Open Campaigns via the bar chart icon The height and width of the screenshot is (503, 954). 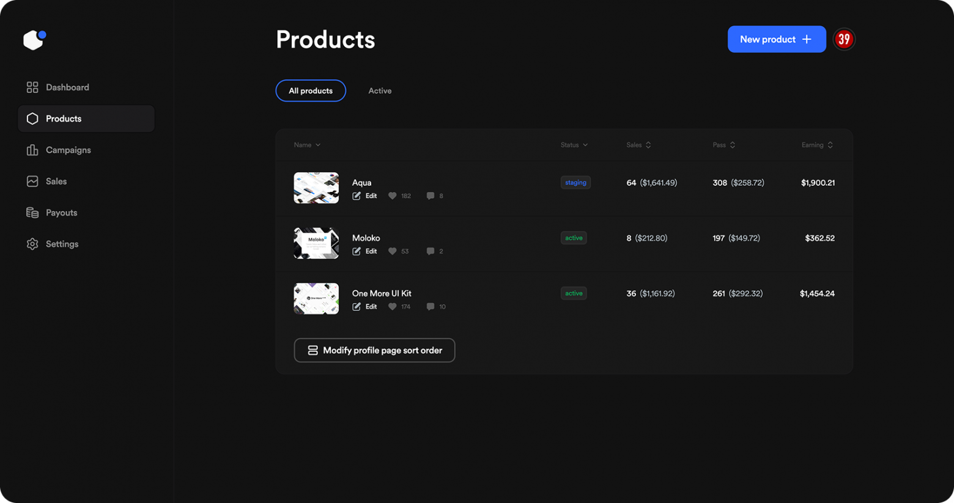pos(32,150)
